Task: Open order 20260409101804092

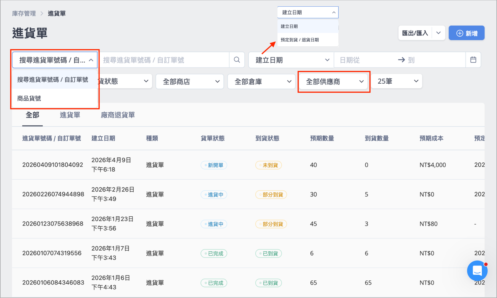Action: (x=52, y=165)
